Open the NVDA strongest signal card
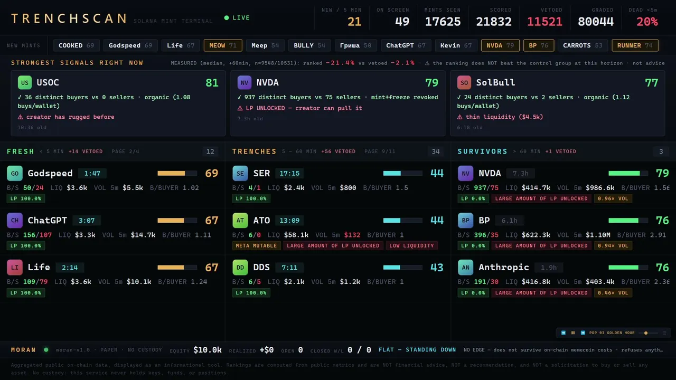 [x=338, y=103]
